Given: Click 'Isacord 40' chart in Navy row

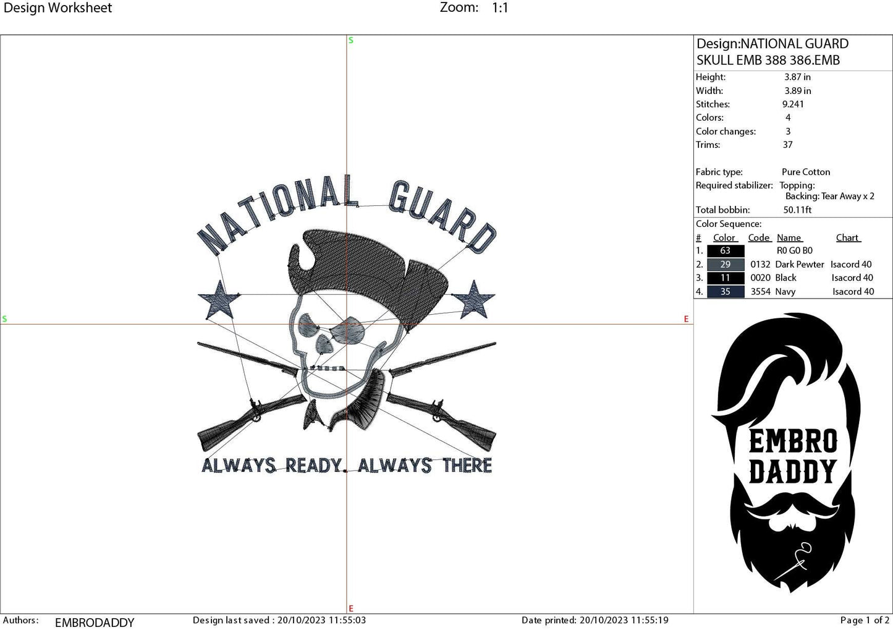Looking at the screenshot, I should pyautogui.click(x=853, y=292).
